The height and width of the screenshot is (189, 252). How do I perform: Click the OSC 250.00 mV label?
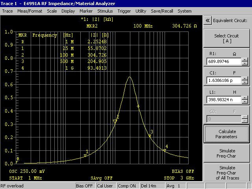click(27, 171)
